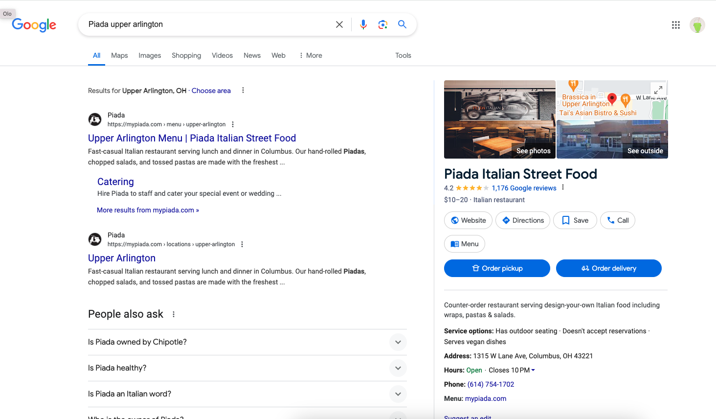Image resolution: width=716 pixels, height=419 pixels.
Task: Submit the search with the magnifier icon
Action: [402, 24]
